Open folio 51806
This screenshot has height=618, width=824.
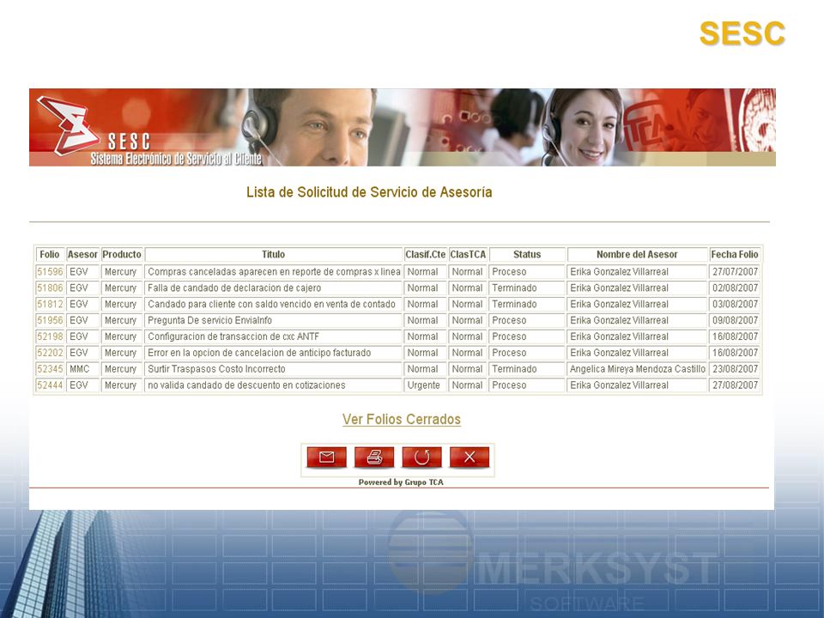pyautogui.click(x=50, y=288)
